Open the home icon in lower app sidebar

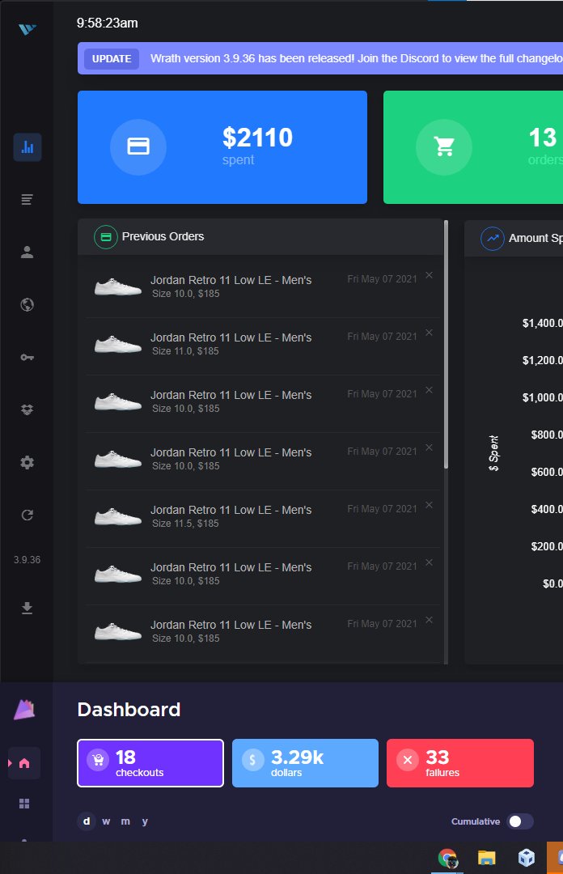point(24,763)
